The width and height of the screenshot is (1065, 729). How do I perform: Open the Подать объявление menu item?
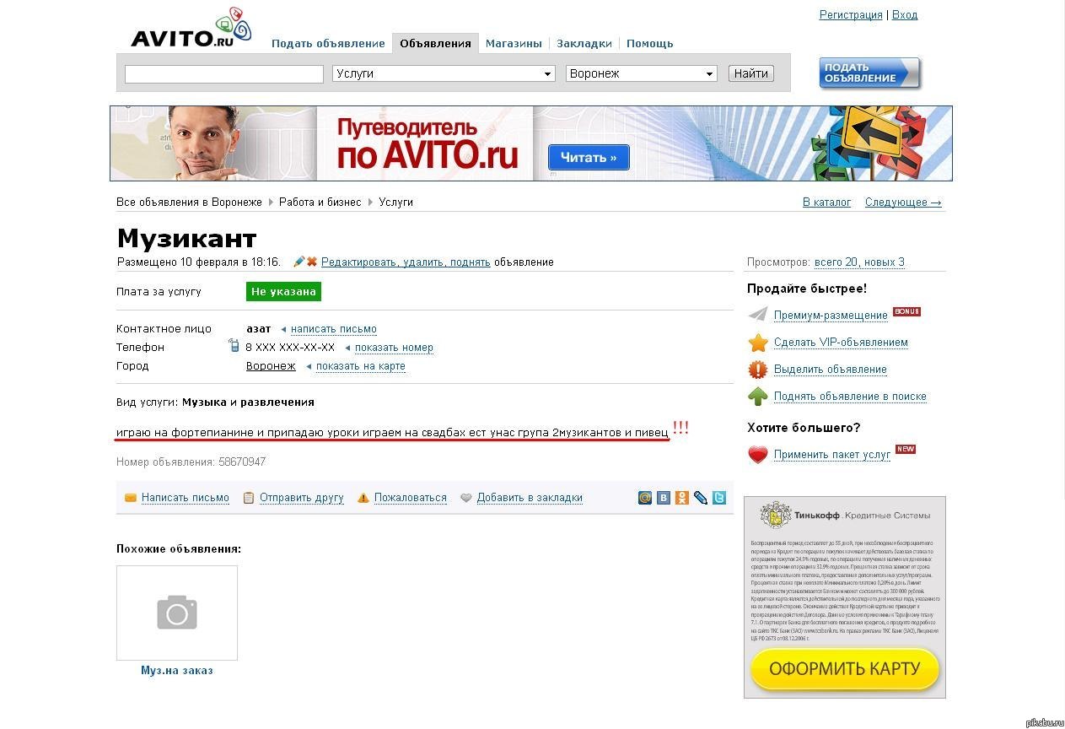coord(328,43)
